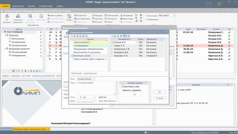Click Классификация in the ribbon
The height and width of the screenshot is (134, 238).
[x=82, y=19]
